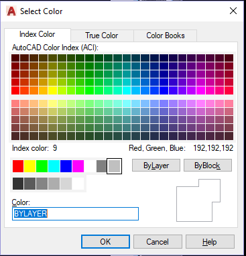Click the ByLayer button
The height and width of the screenshot is (256, 246).
coord(156,166)
